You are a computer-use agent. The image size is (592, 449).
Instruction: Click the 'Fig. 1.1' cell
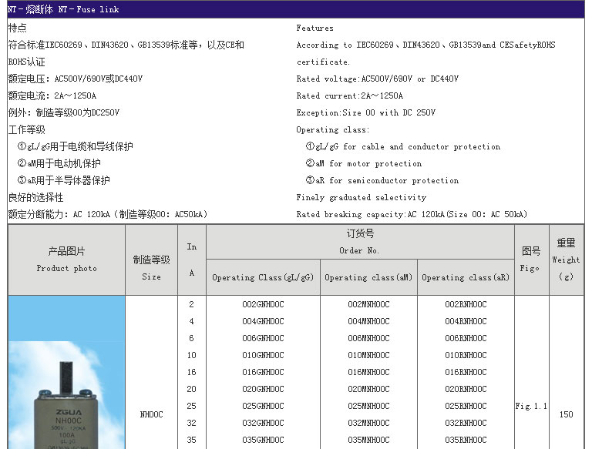pyautogui.click(x=531, y=407)
